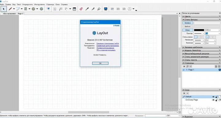Screen dimensions: 221x118
Task: Open Конечная arrow style dropdown
Action: pos(203,43)
